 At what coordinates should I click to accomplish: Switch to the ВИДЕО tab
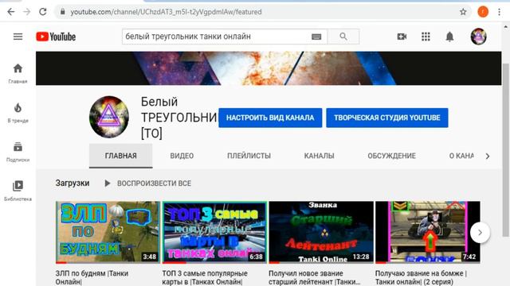coord(182,156)
